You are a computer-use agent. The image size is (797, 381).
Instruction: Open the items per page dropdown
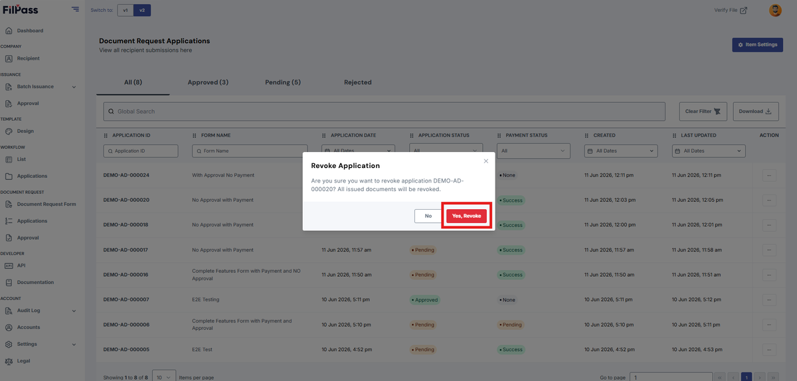pyautogui.click(x=164, y=377)
